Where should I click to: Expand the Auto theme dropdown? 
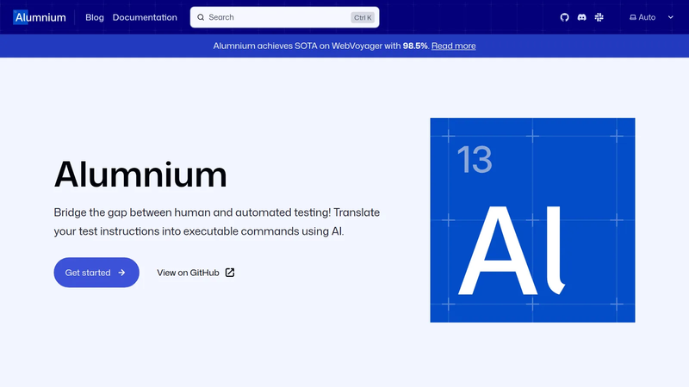coord(651,17)
